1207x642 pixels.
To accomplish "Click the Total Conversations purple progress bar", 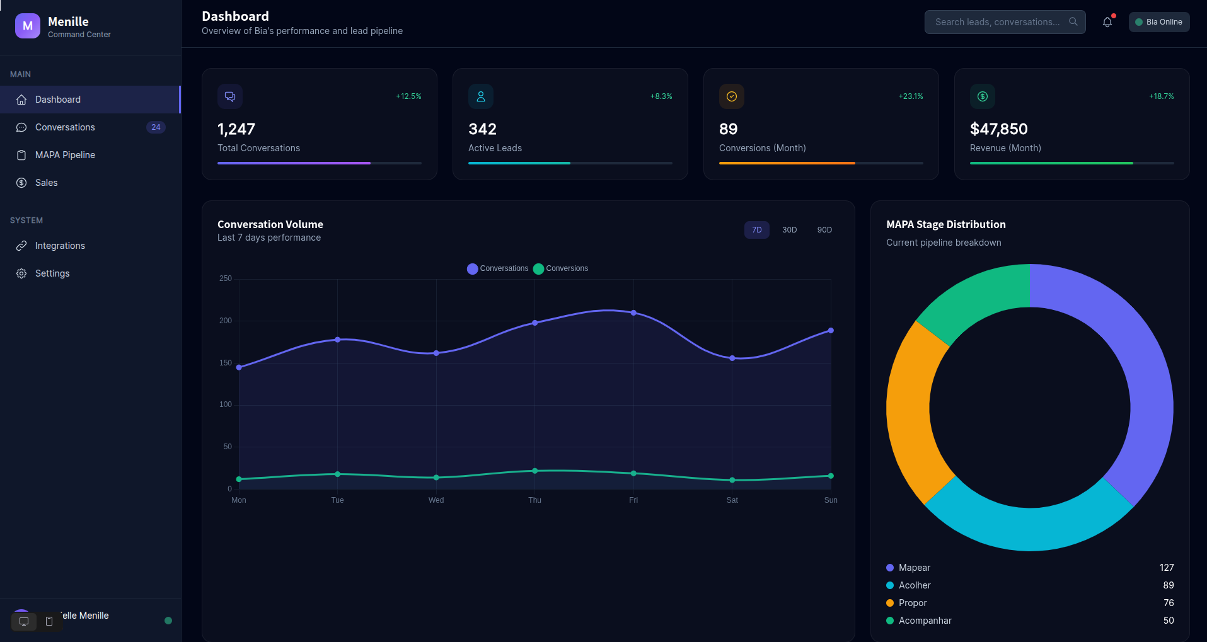I will coord(294,163).
